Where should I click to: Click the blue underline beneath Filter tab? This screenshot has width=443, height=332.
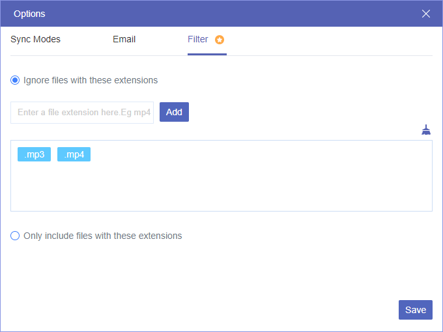(207, 54)
